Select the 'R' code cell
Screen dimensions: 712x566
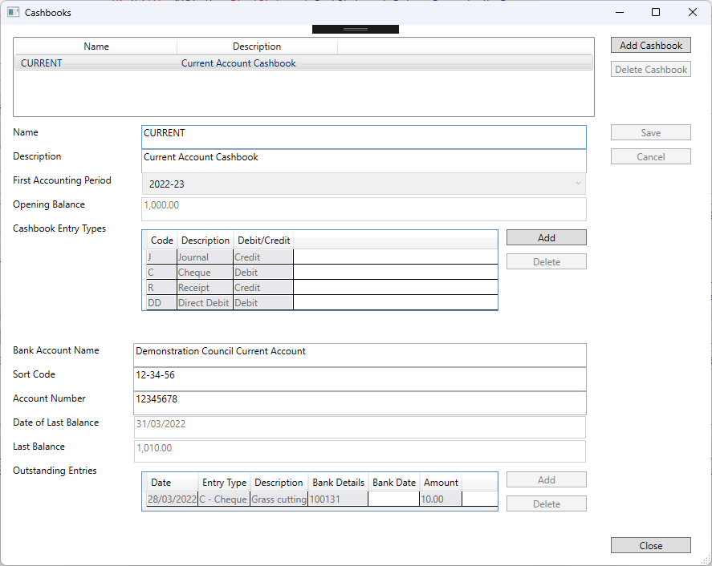[161, 288]
